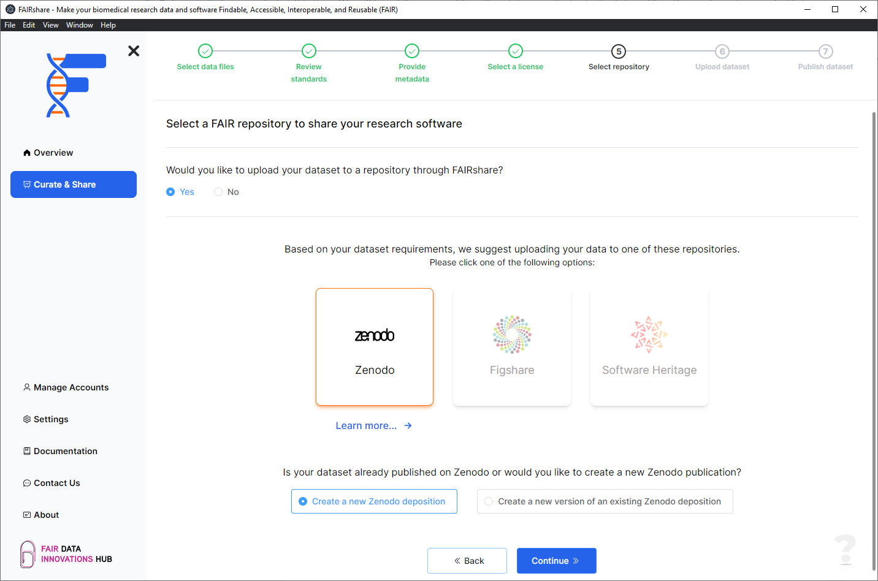Viewport: 878px width, 581px height.
Task: Click step 6 Upload dataset circle
Action: point(722,51)
